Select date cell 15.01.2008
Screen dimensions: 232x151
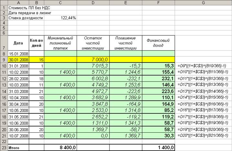click(x=19, y=53)
